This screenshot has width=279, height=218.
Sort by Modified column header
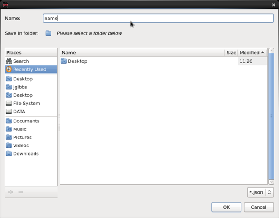pos(252,53)
